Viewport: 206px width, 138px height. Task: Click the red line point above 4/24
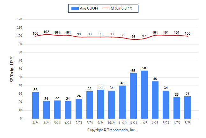(x=46, y=34)
